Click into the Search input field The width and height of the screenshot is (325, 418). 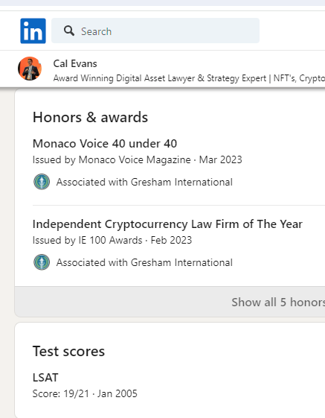click(x=155, y=31)
